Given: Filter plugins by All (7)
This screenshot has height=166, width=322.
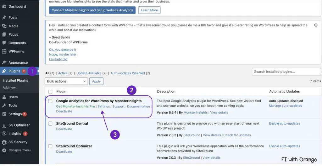Looking at the screenshot, I should (x=49, y=73).
